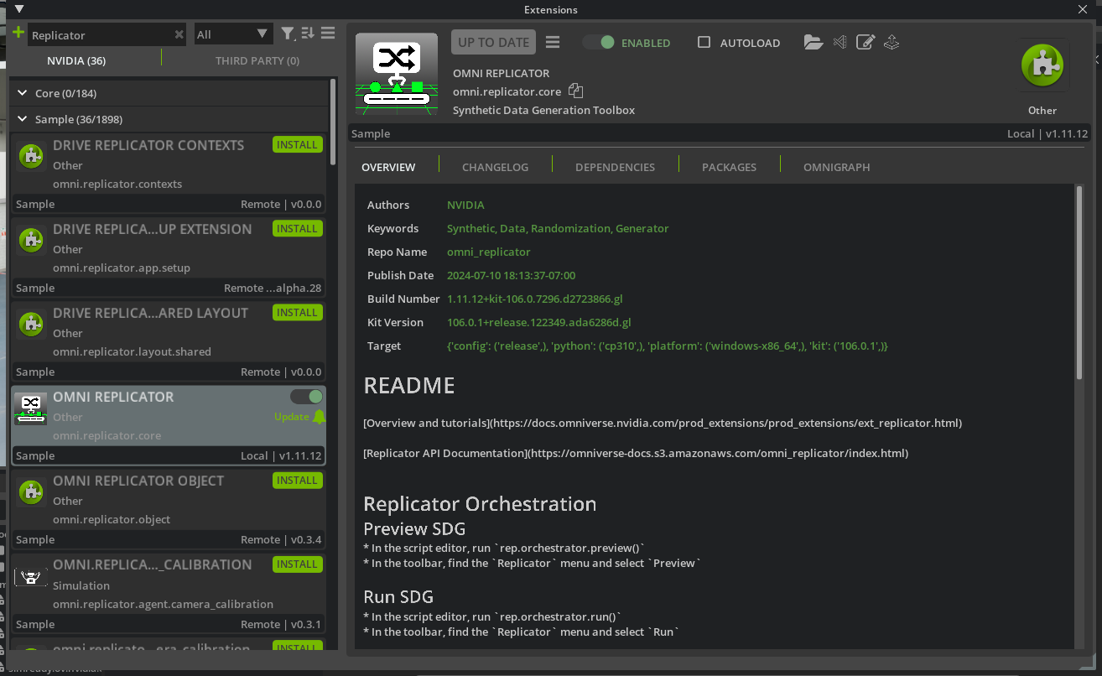Toggle the ENABLED switch in the extension header
The height and width of the screenshot is (676, 1102).
point(599,42)
